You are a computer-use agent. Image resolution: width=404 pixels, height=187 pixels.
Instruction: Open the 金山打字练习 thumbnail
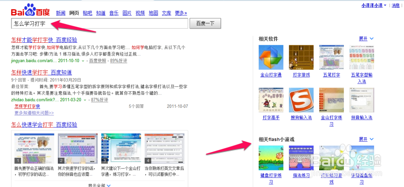(331, 100)
